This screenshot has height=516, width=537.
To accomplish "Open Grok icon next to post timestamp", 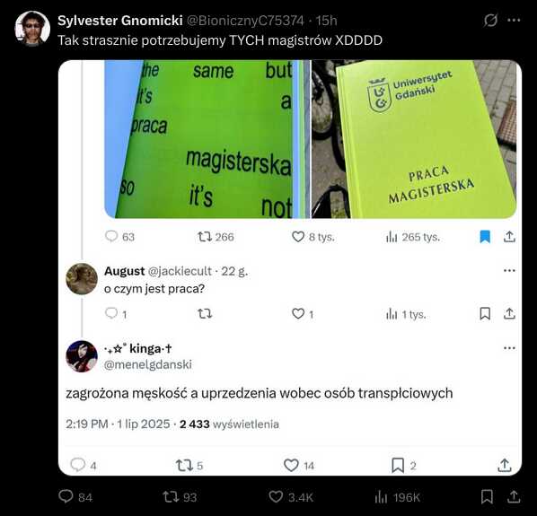I will click(x=490, y=21).
